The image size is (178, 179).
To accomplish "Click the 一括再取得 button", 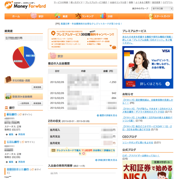I will pos(24,103).
